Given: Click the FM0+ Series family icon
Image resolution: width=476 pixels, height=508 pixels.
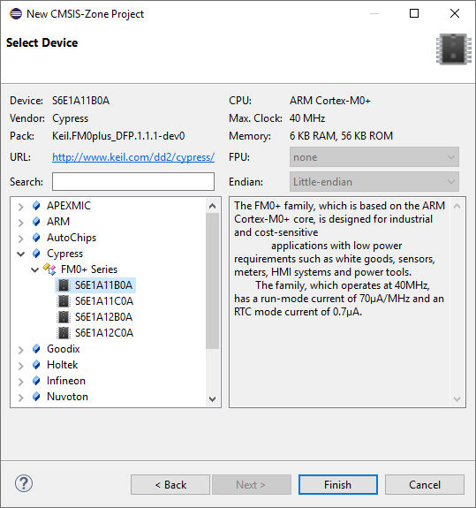Looking at the screenshot, I should coord(49,269).
